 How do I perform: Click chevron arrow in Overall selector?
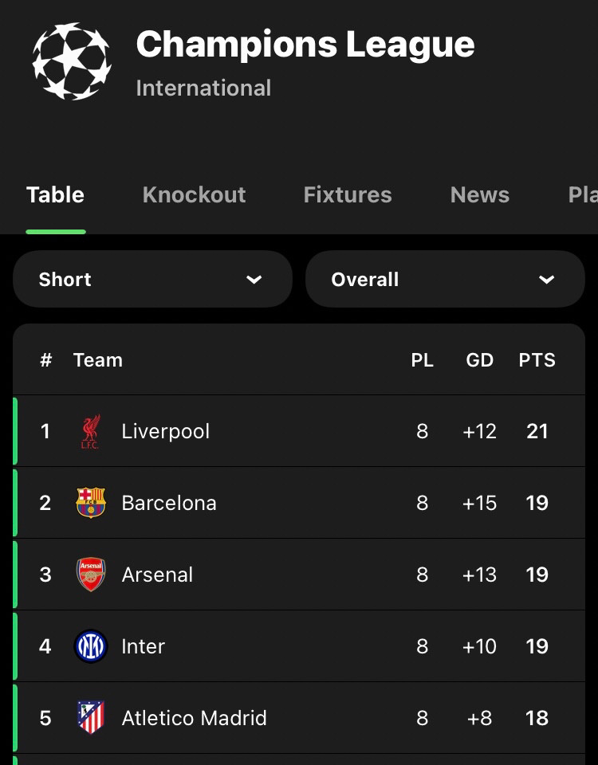tap(546, 280)
